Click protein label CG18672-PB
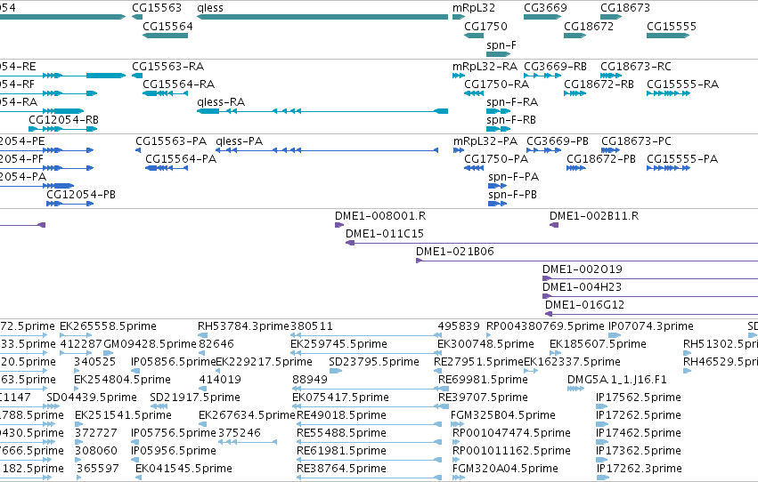 601,158
